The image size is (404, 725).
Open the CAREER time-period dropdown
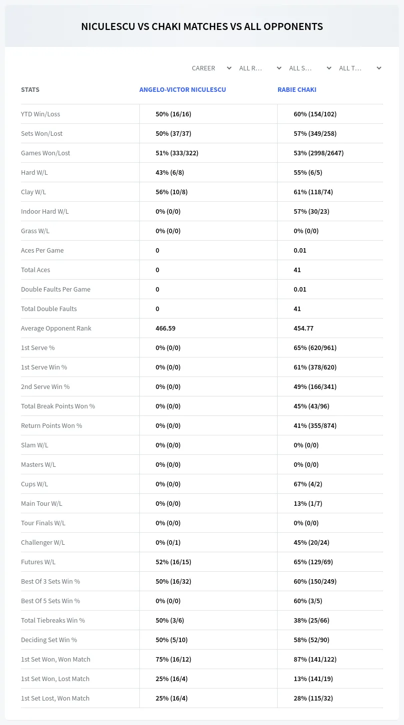click(x=211, y=68)
